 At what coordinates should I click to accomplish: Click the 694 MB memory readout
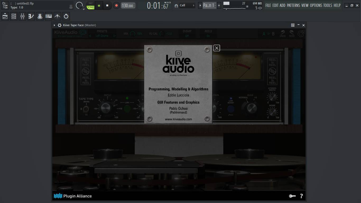(x=257, y=3)
